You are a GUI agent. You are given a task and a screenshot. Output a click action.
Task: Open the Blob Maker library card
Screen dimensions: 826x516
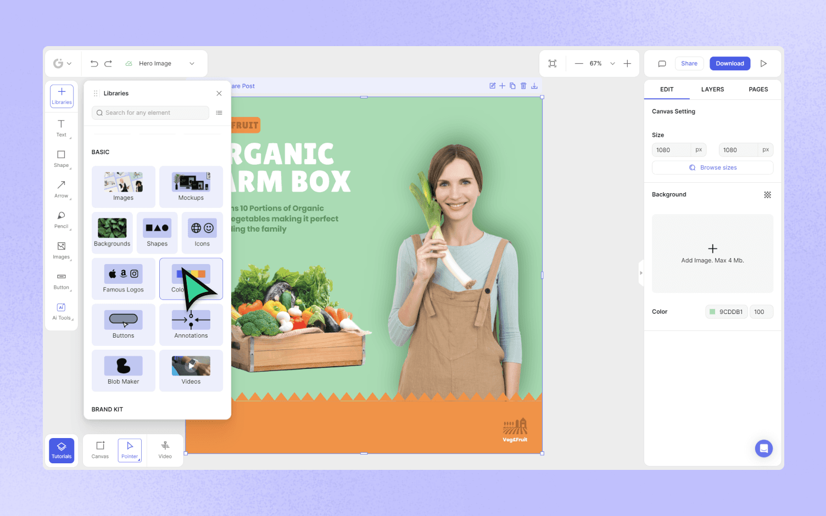pos(124,371)
